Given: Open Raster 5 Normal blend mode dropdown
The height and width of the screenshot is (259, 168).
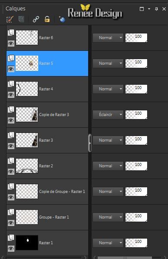Looking at the screenshot, I should 108,63.
